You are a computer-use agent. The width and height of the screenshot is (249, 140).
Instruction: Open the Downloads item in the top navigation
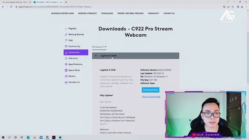tap(107, 13)
